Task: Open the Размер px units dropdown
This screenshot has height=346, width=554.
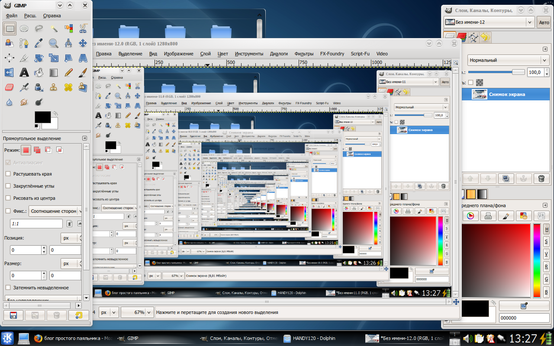Action: 71,263
